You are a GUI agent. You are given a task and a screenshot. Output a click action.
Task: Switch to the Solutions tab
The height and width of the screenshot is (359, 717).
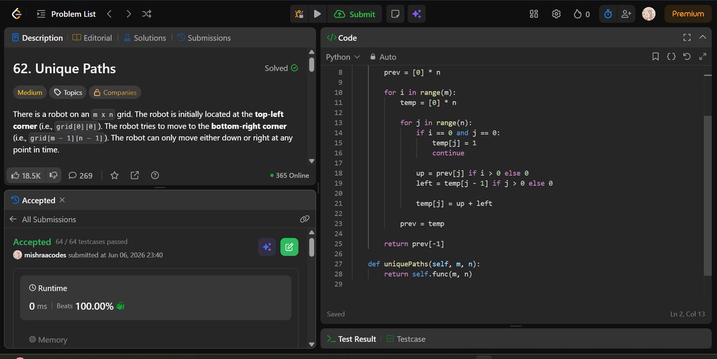click(x=145, y=38)
